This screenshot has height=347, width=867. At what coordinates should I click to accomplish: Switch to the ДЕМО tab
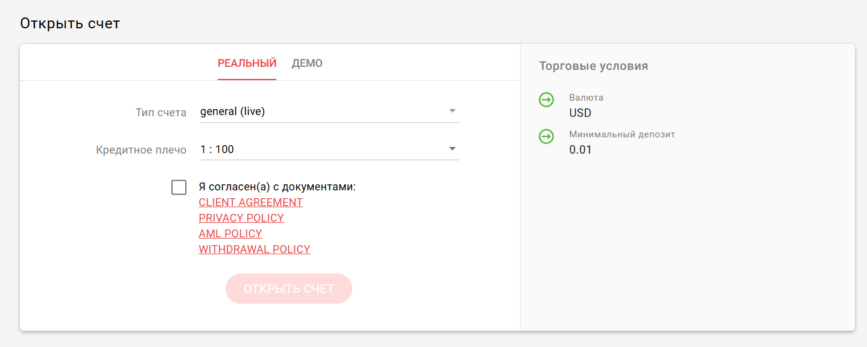[x=307, y=63]
